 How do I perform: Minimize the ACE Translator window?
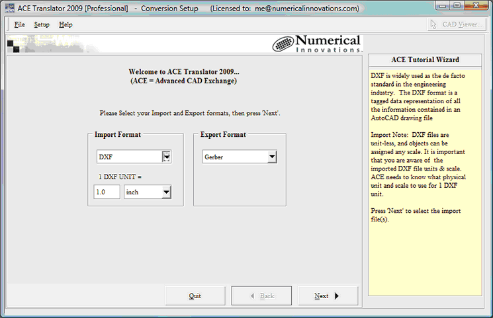(443, 6)
